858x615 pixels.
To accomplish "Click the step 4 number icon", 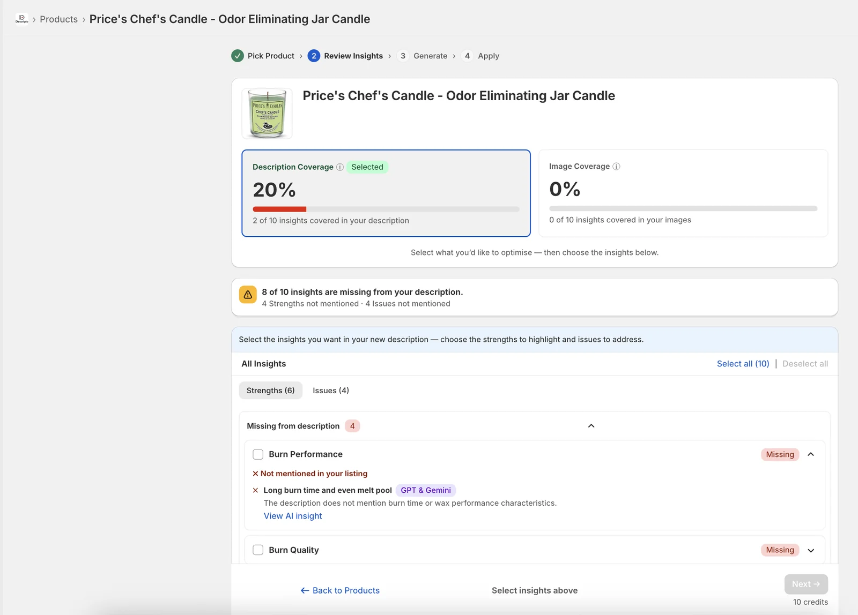I will (468, 56).
